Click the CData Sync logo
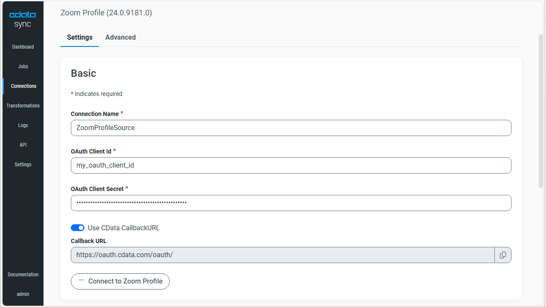Image resolution: width=546 pixels, height=307 pixels. tap(23, 20)
